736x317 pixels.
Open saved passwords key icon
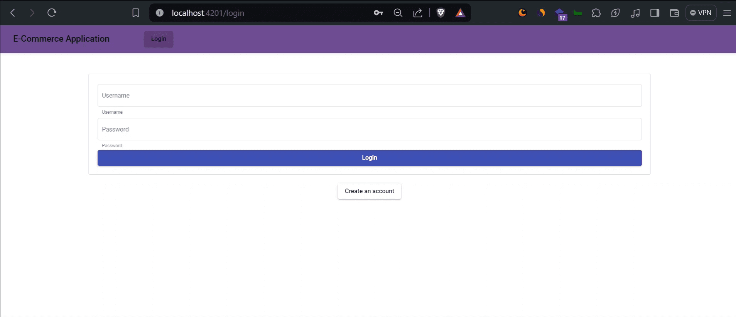(378, 13)
